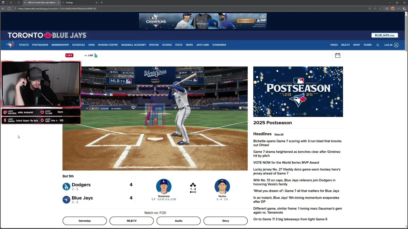Click the Dodgers team logo in scoreboard
The height and width of the screenshot is (229, 408).
[66, 187]
